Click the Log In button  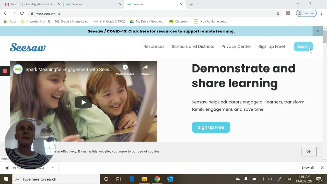[303, 47]
